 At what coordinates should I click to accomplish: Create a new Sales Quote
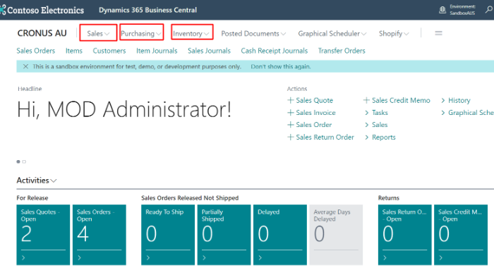(x=315, y=100)
